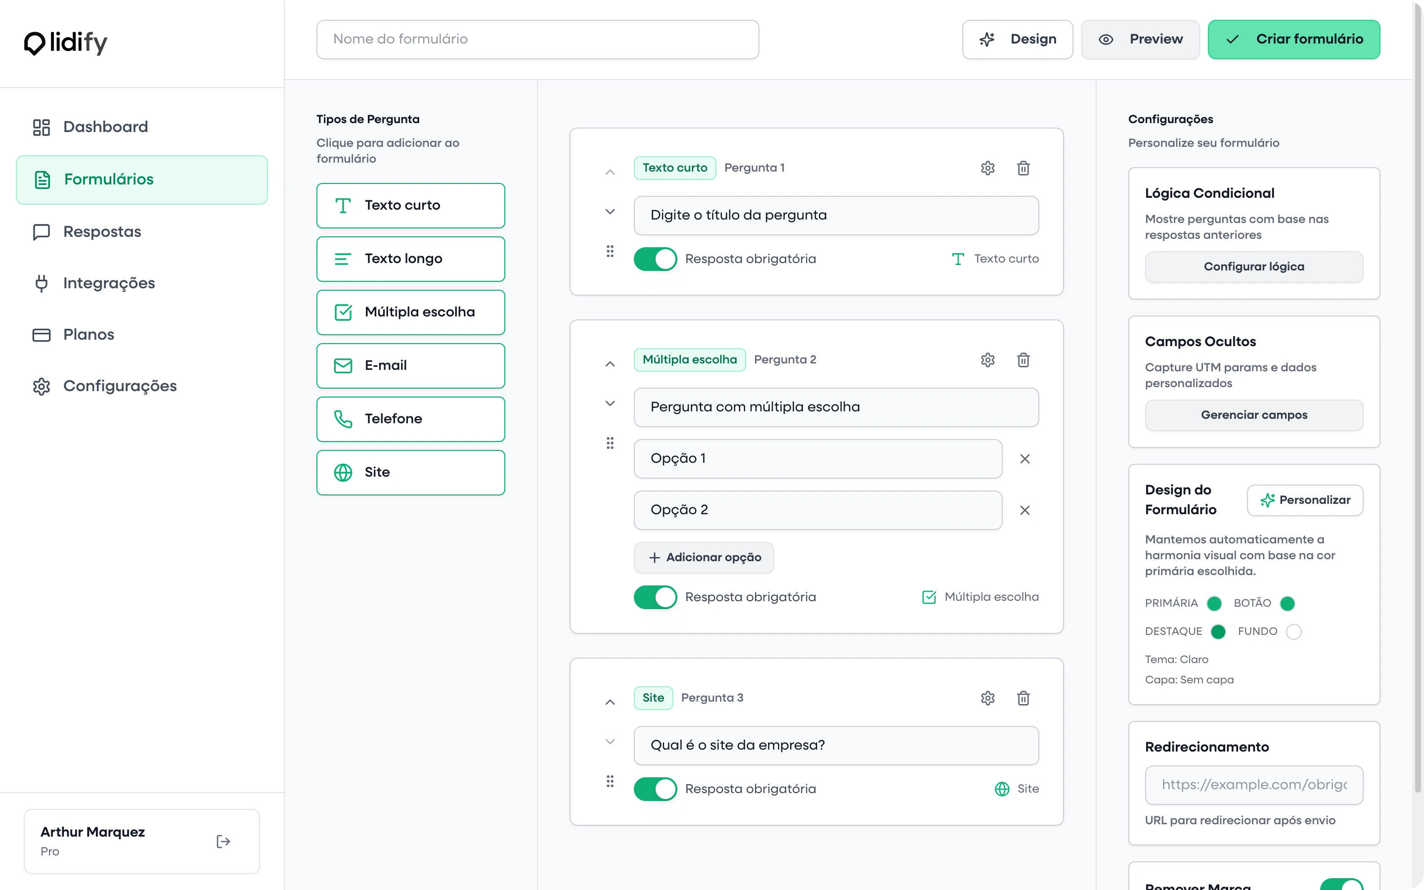Add a Telefone question to the form
1424x890 pixels.
coord(410,418)
